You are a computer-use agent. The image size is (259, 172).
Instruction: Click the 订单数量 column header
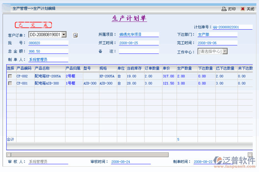[x=153, y=68]
